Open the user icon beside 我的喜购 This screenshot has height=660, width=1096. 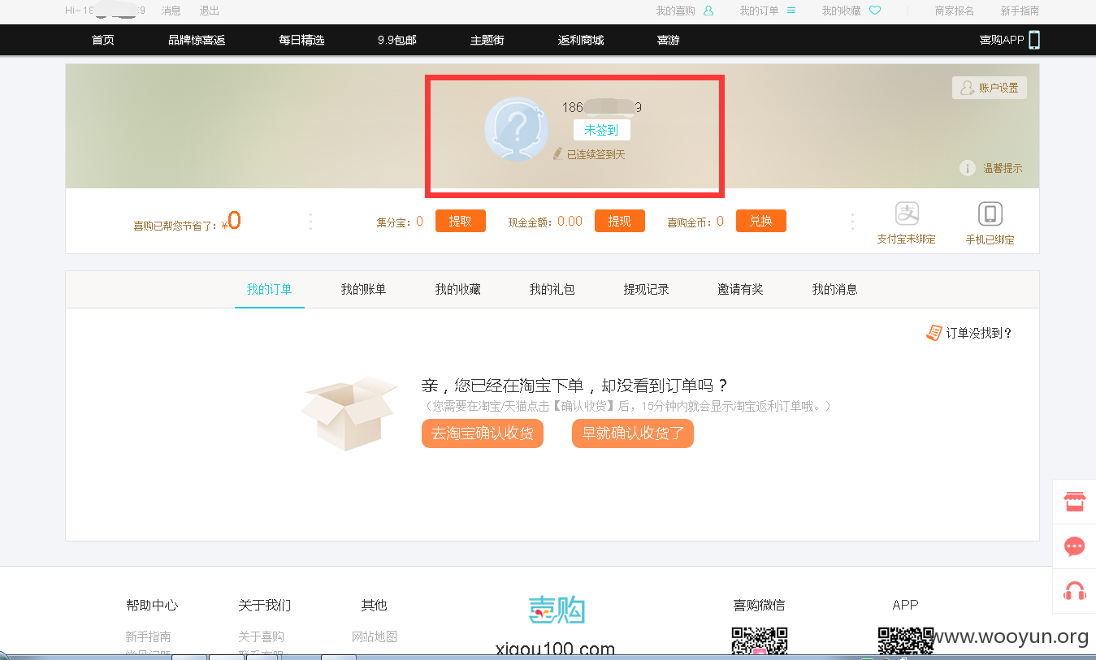click(x=708, y=11)
